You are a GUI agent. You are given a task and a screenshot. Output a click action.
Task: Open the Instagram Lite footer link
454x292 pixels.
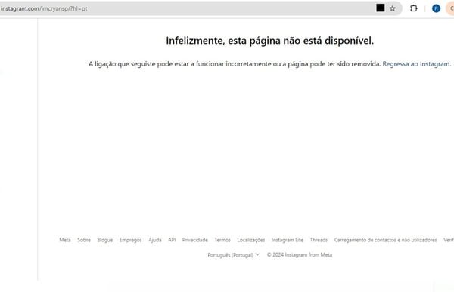[x=288, y=240]
